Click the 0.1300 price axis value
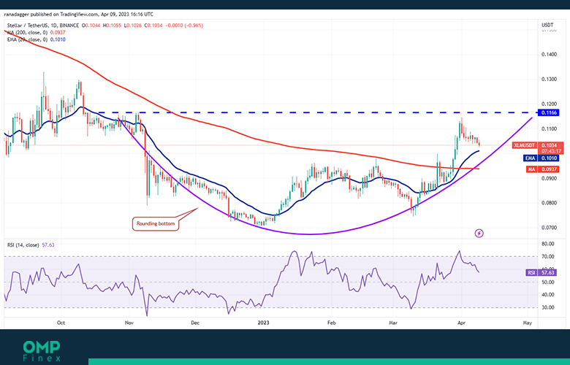This screenshot has height=365, width=570. (x=549, y=79)
